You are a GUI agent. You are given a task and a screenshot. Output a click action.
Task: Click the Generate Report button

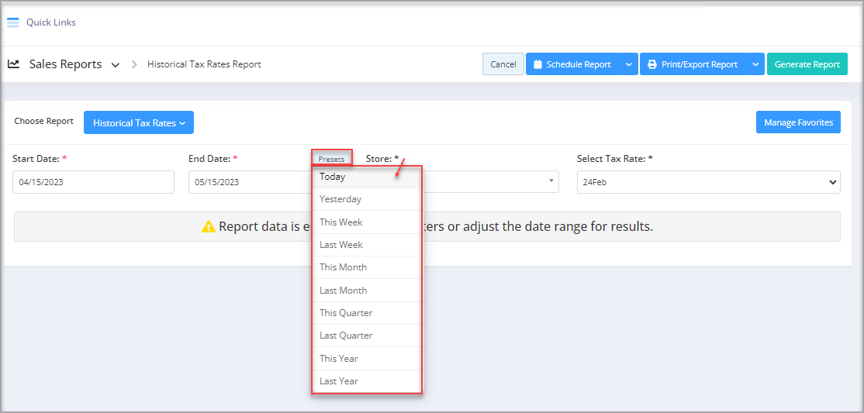pyautogui.click(x=807, y=64)
